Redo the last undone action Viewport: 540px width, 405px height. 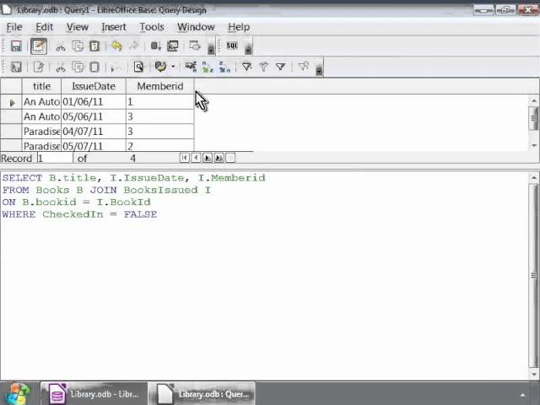133,46
